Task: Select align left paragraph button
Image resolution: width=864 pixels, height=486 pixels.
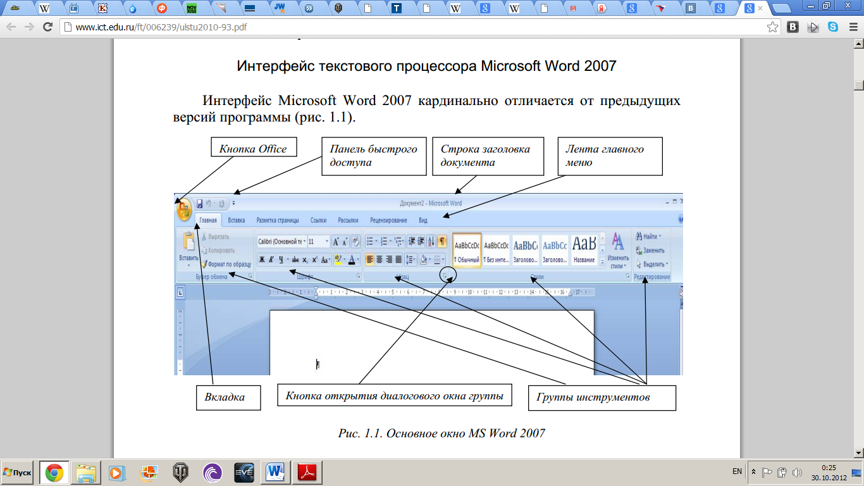Action: click(x=370, y=259)
